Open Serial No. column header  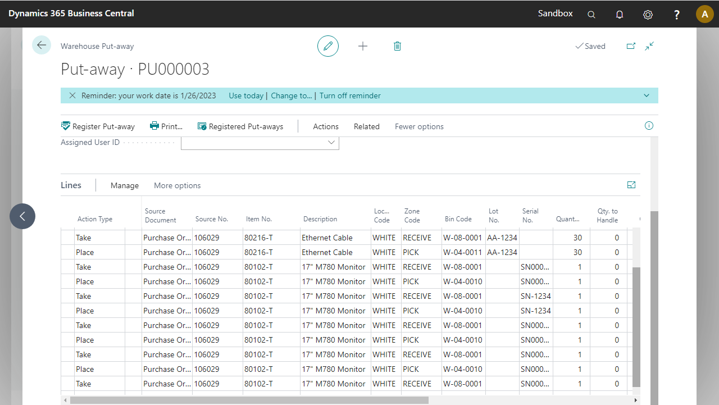(x=530, y=216)
